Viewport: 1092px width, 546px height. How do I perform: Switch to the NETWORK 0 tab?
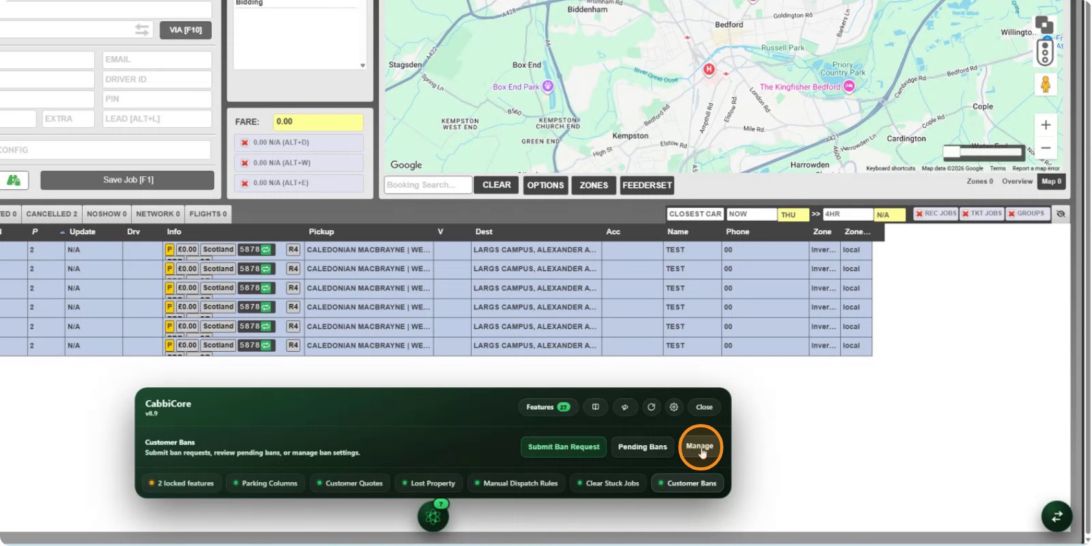click(158, 214)
